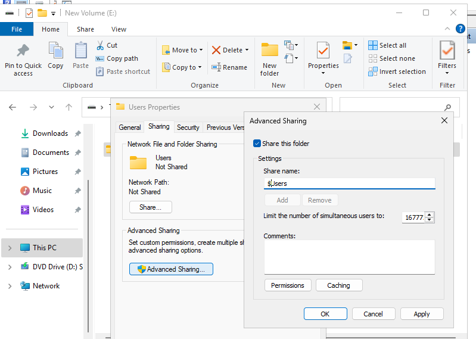Open the recent locations dropdown chevron
This screenshot has height=339, width=476.
click(x=51, y=107)
